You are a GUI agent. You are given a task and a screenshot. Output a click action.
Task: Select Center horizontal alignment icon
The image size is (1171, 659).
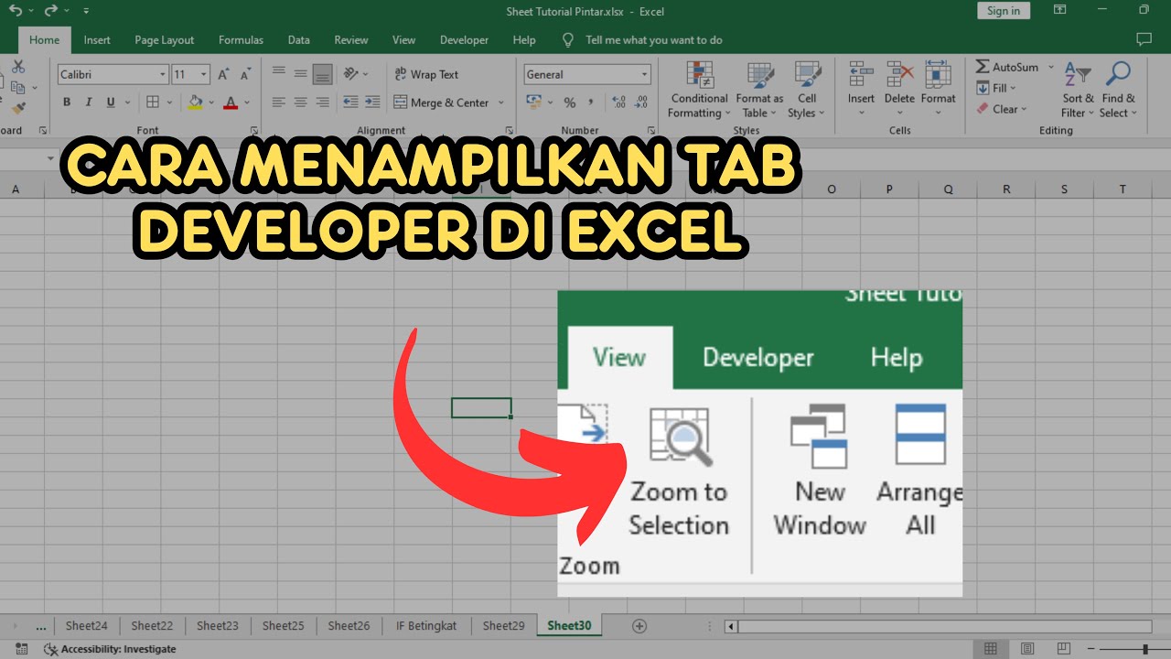(300, 103)
